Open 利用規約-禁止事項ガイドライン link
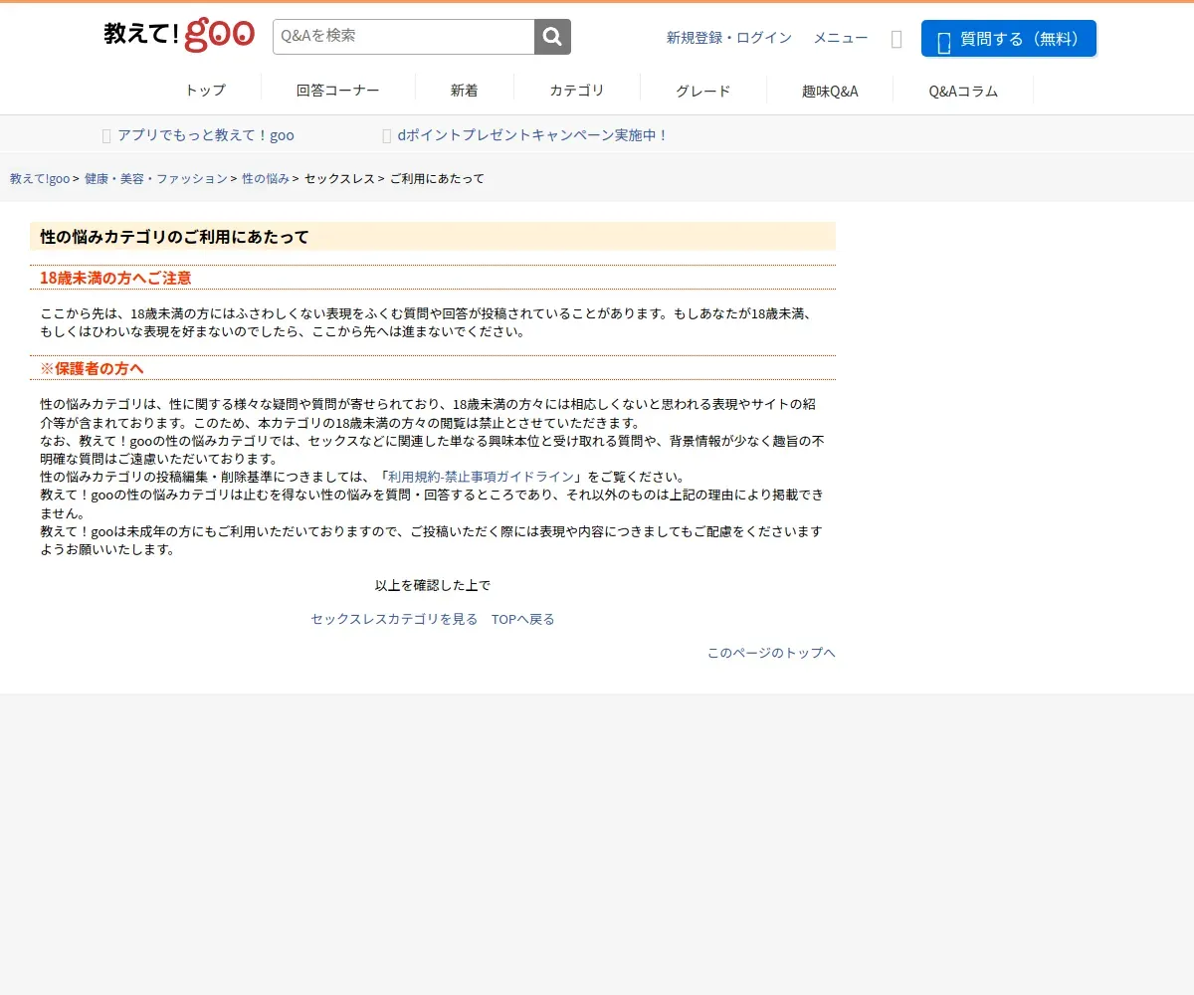This screenshot has height=995, width=1194. pos(482,477)
